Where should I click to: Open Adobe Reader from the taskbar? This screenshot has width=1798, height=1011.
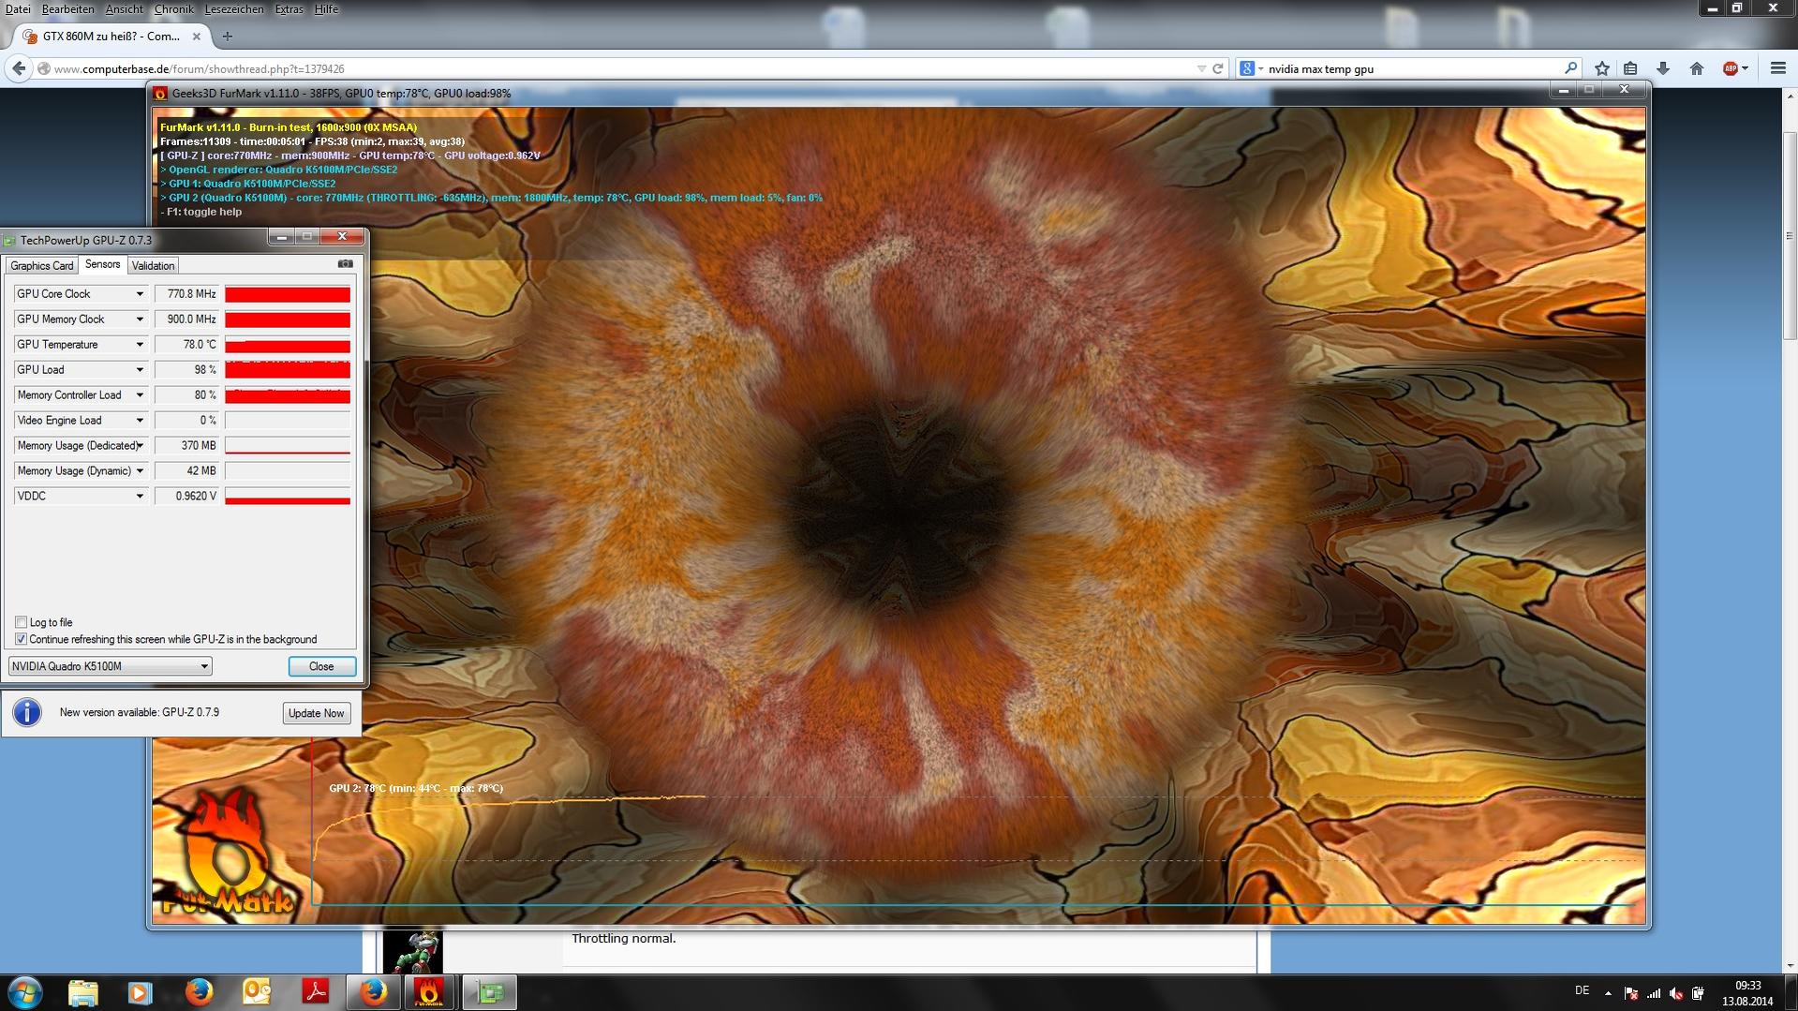click(315, 992)
